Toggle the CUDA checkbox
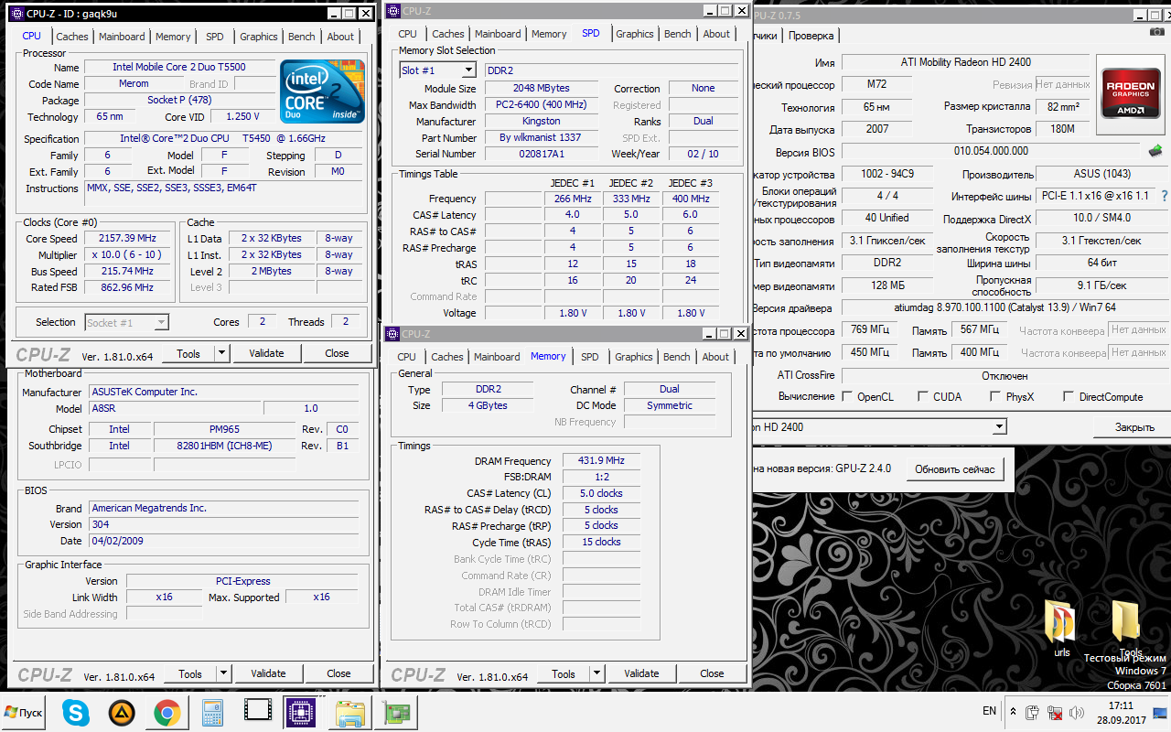Viewport: 1171px width, 732px height. coord(922,397)
